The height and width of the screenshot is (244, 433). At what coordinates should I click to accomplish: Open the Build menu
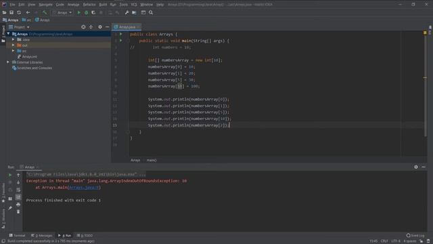(x=103, y=5)
